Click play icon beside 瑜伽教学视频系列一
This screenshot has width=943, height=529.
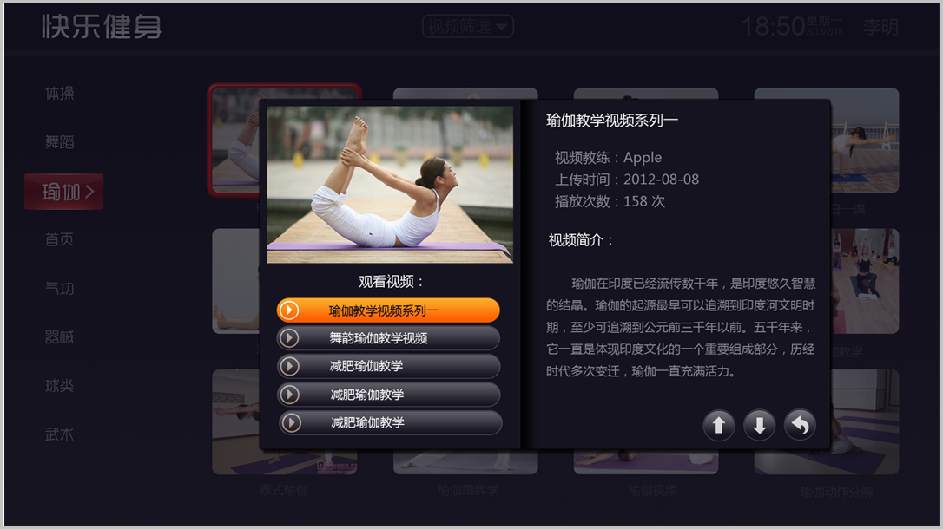click(289, 310)
